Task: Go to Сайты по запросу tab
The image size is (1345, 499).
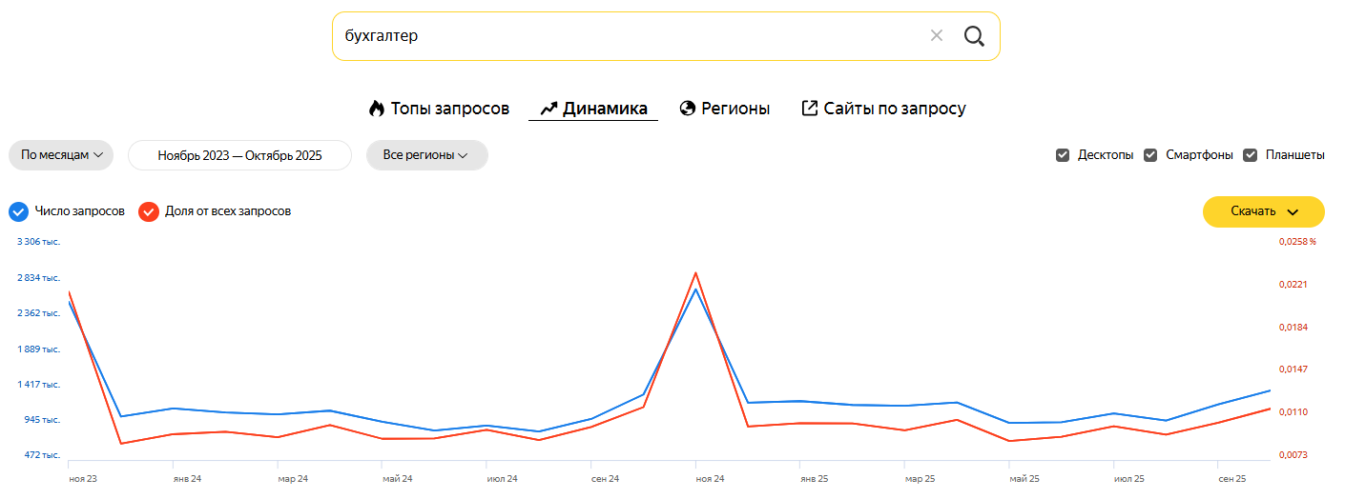Action: click(x=894, y=109)
